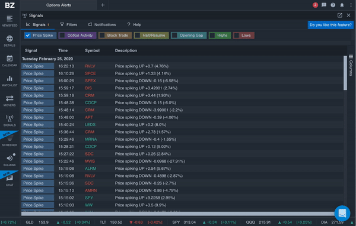Click the Price Spike tag at 16:22:10

38,66
